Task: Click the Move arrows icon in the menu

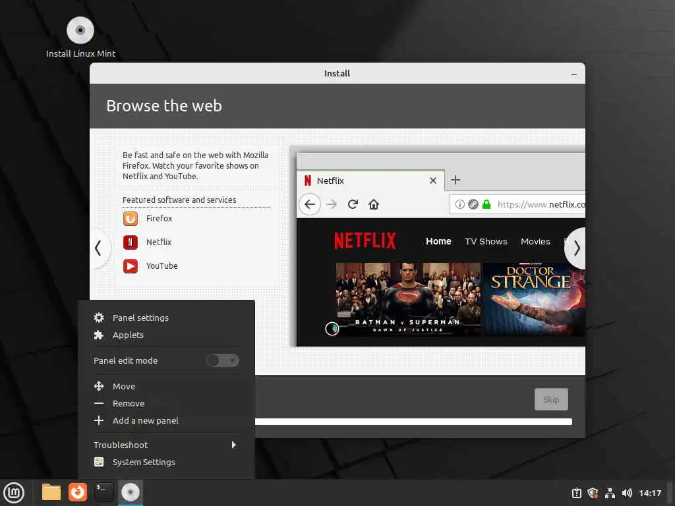Action: 99,386
